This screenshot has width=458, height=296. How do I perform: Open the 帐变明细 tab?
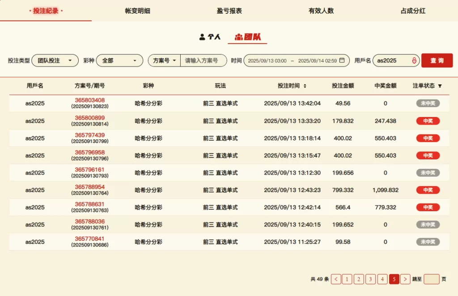(x=137, y=11)
